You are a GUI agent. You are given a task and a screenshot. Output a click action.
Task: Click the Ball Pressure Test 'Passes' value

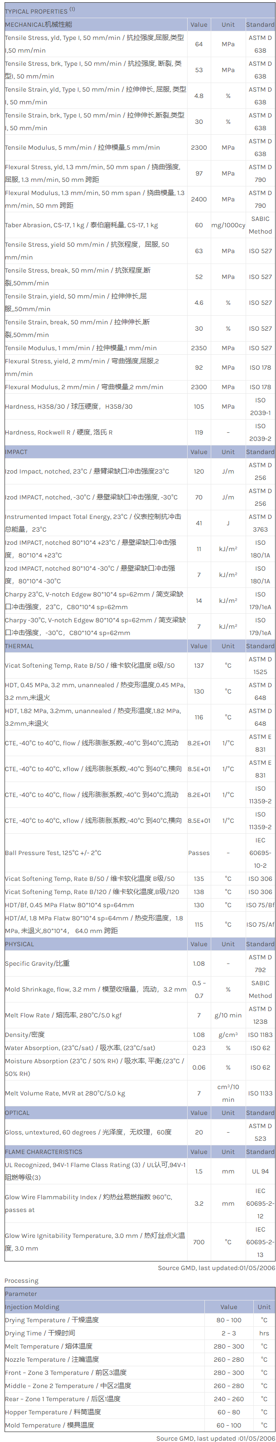pyautogui.click(x=199, y=853)
